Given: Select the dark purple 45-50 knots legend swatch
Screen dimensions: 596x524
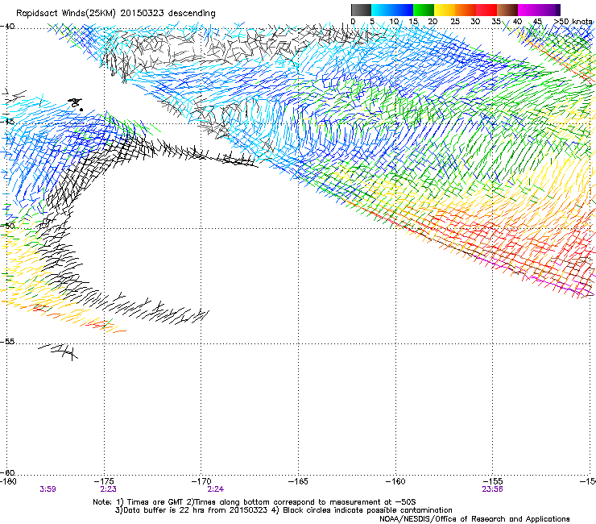Looking at the screenshot, I should click(x=549, y=10).
